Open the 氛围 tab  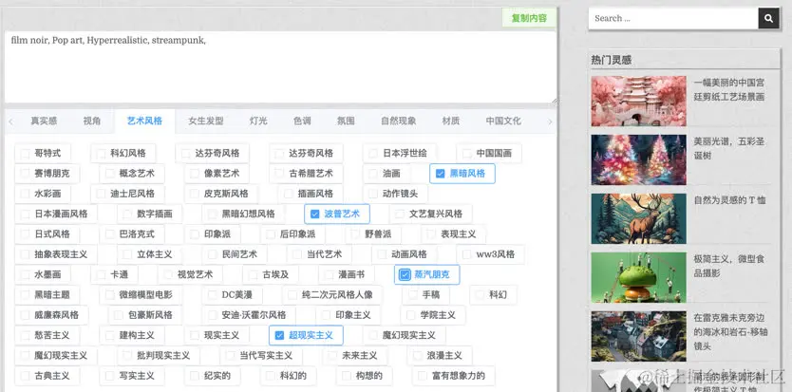[x=346, y=121]
